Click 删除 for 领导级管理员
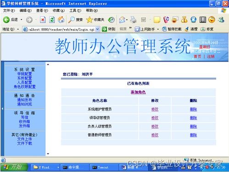Viewport: 229px width, 172px height. point(193,118)
